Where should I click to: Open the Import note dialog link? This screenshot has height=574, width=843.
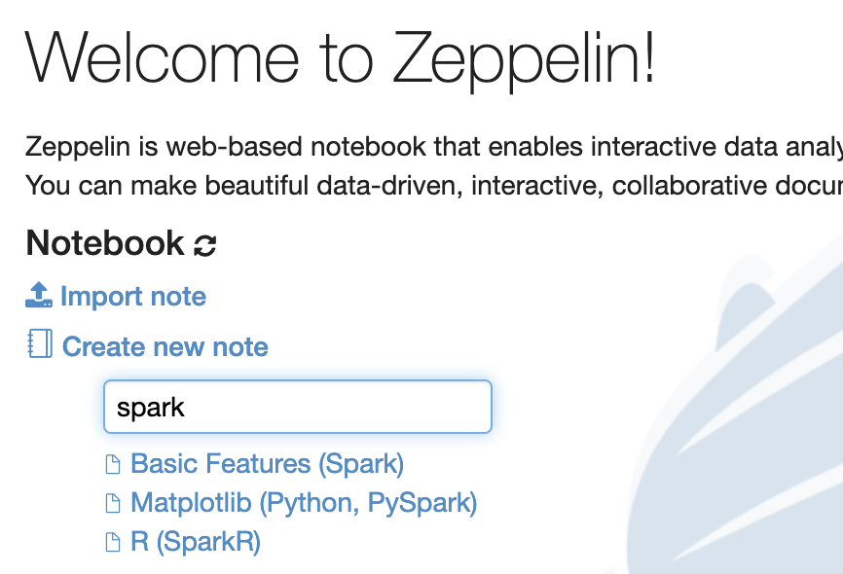click(x=133, y=296)
